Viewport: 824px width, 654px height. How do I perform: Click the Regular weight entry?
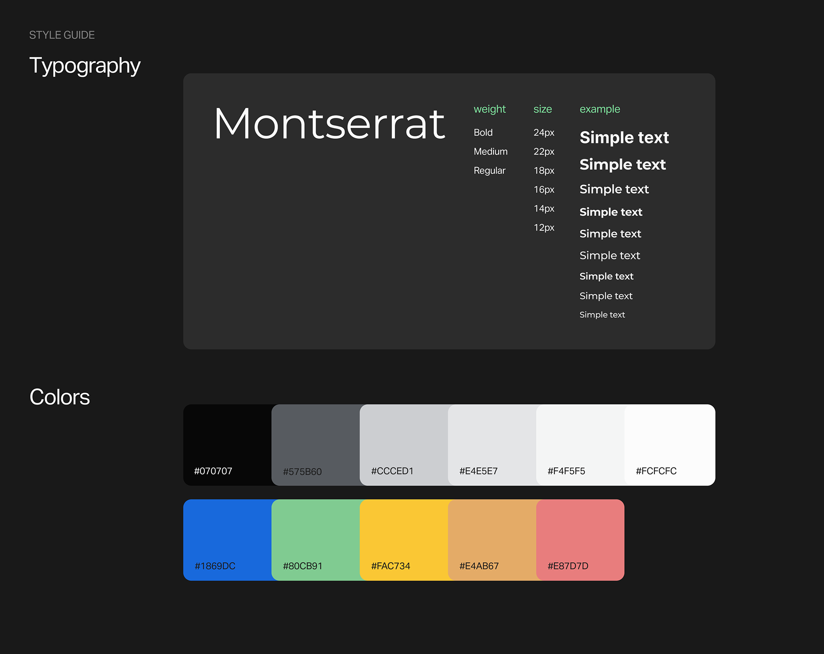coord(489,171)
